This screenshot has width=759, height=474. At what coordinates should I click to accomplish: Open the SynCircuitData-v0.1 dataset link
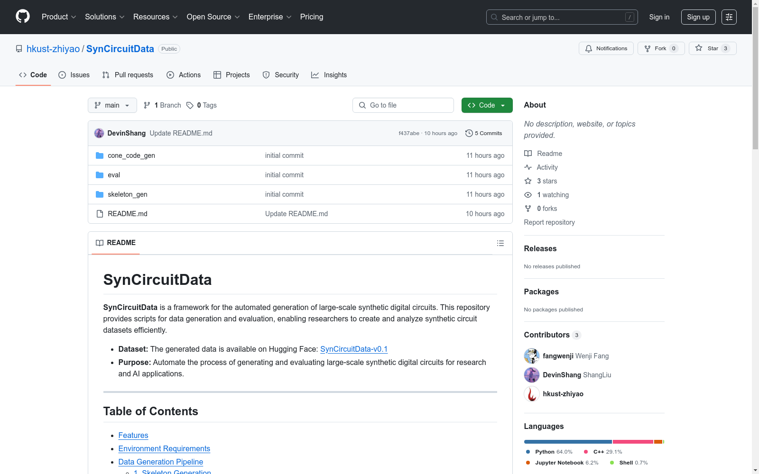(x=354, y=349)
